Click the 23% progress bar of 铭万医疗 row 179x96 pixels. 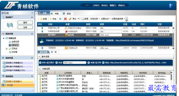(x=111, y=35)
